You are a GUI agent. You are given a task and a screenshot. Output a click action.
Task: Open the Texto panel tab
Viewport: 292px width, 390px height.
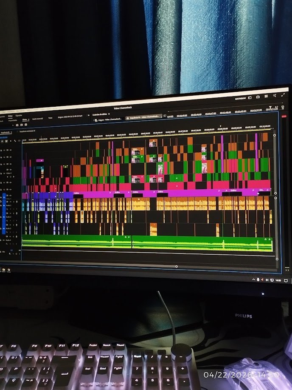(x=50, y=118)
